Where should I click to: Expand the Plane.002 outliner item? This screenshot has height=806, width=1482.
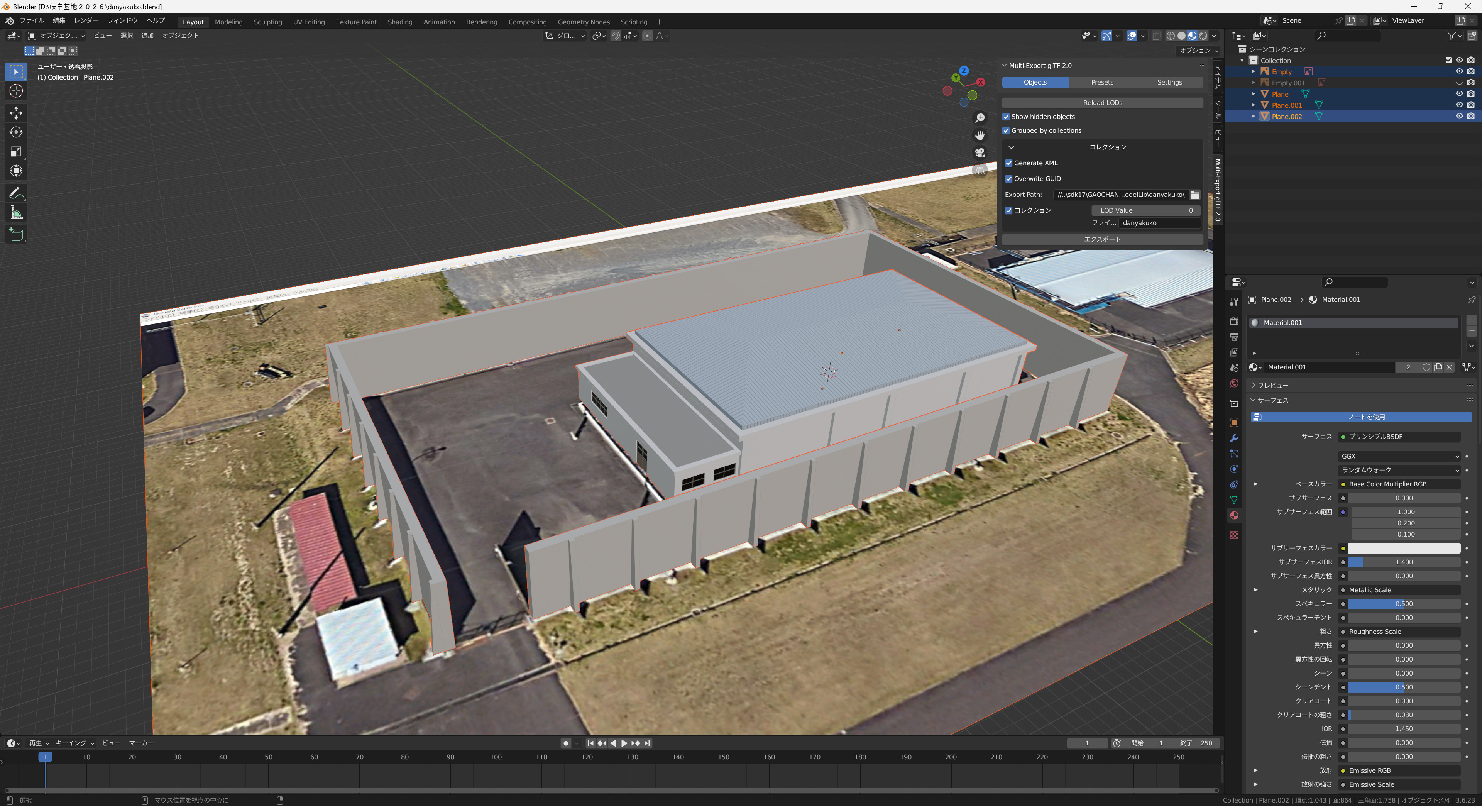coord(1253,116)
